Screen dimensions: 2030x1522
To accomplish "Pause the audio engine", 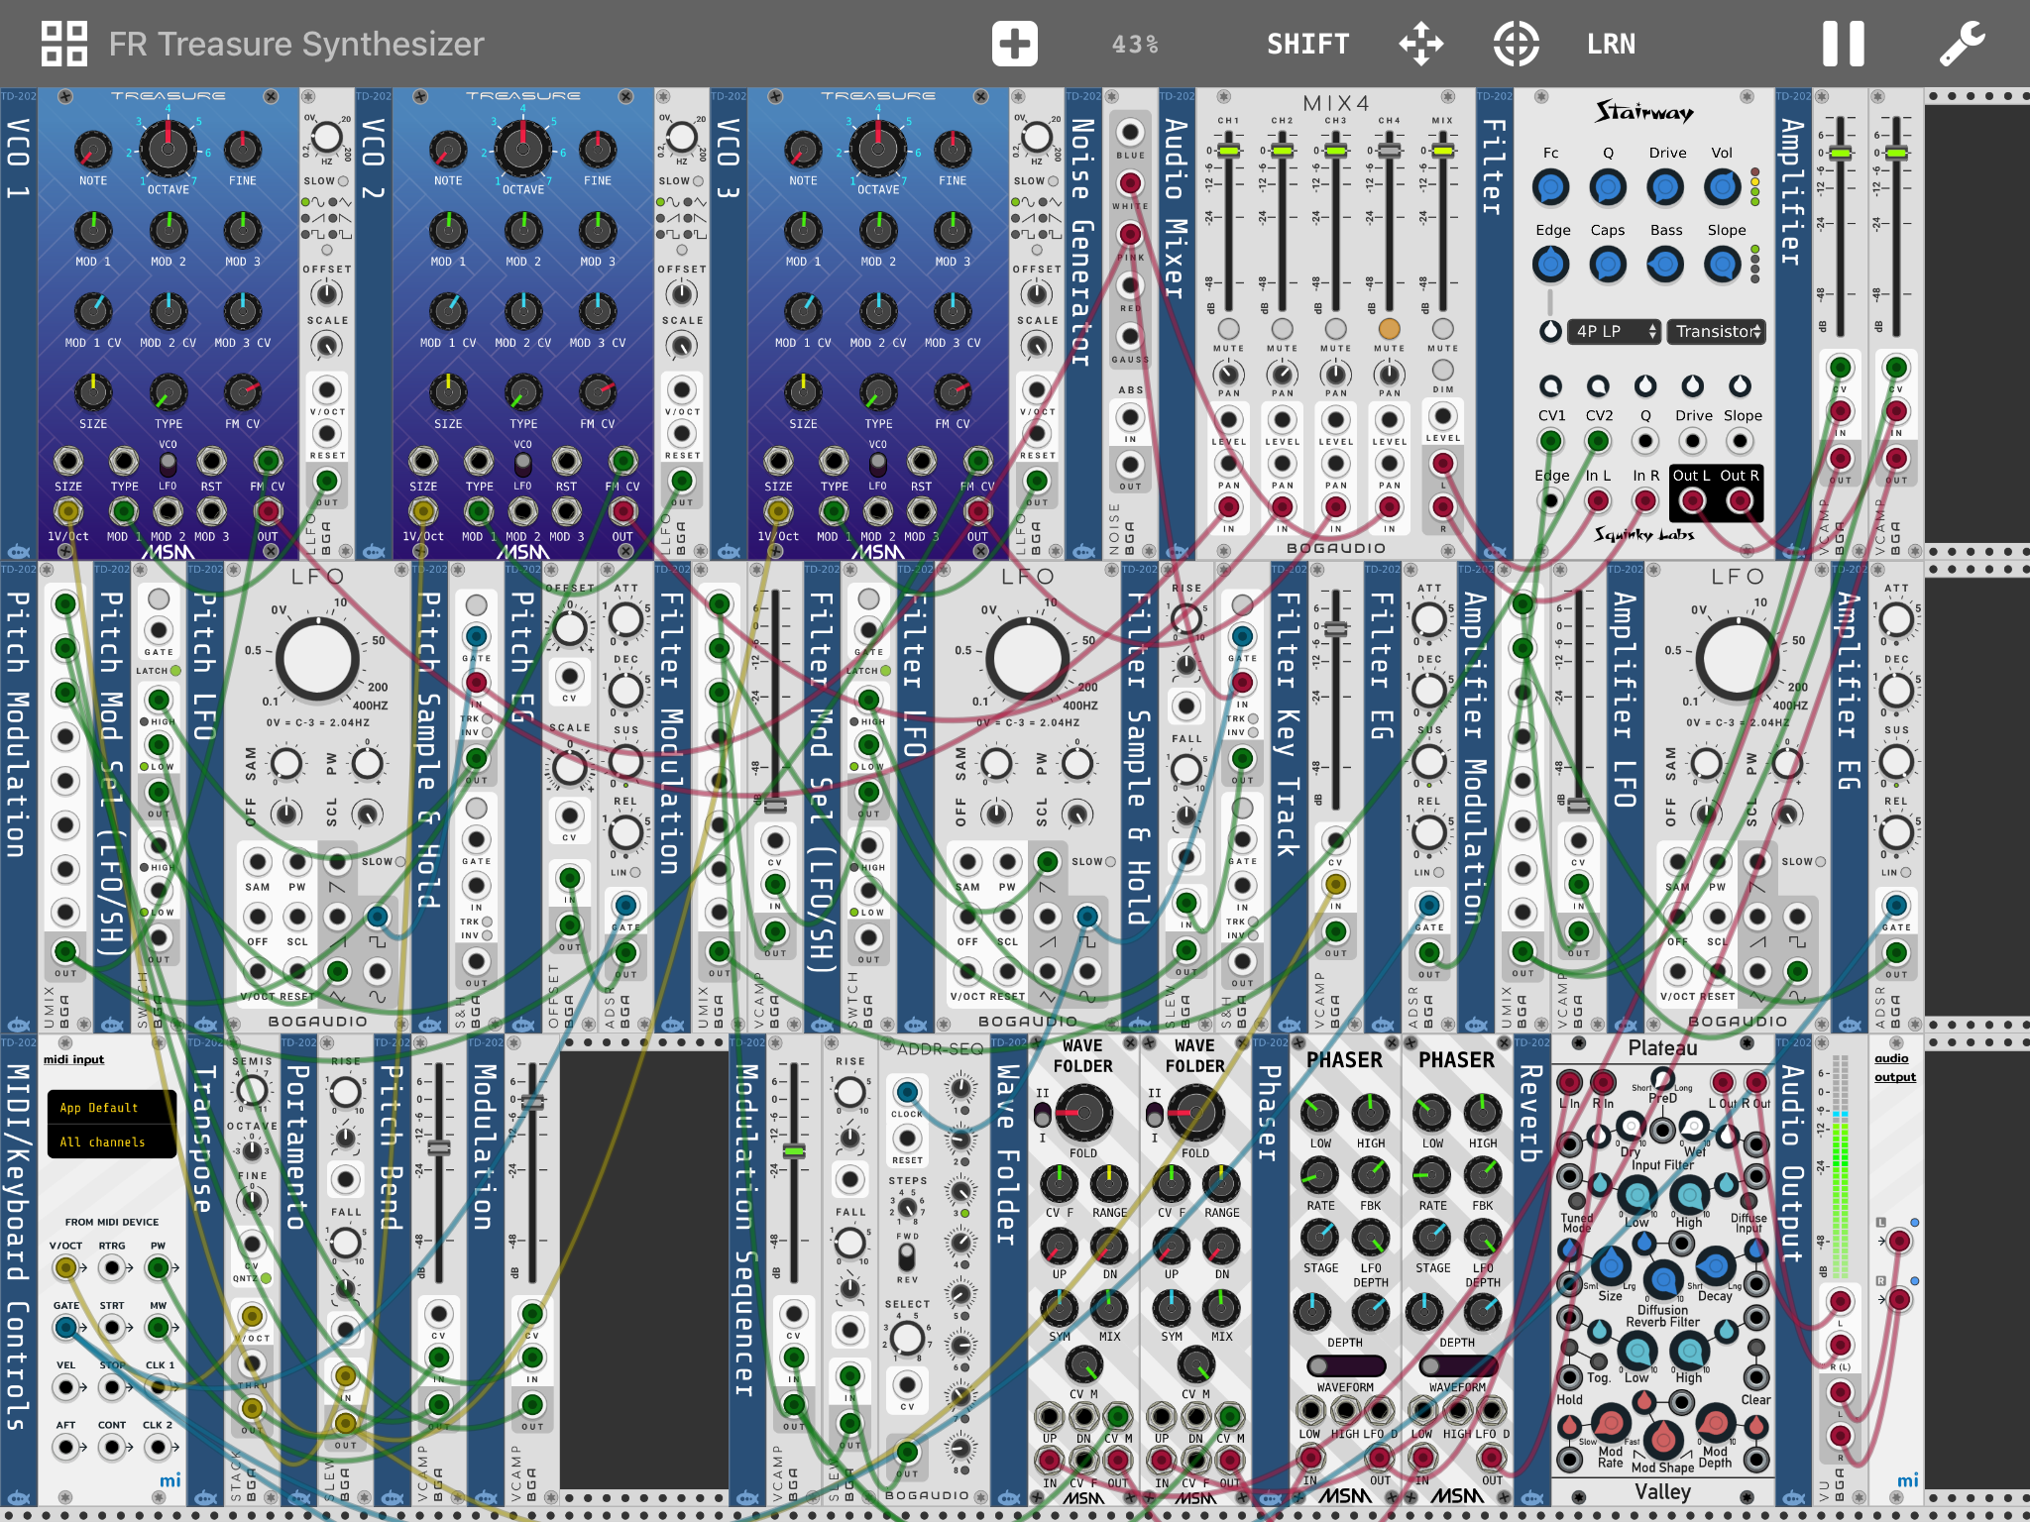I will [1843, 44].
